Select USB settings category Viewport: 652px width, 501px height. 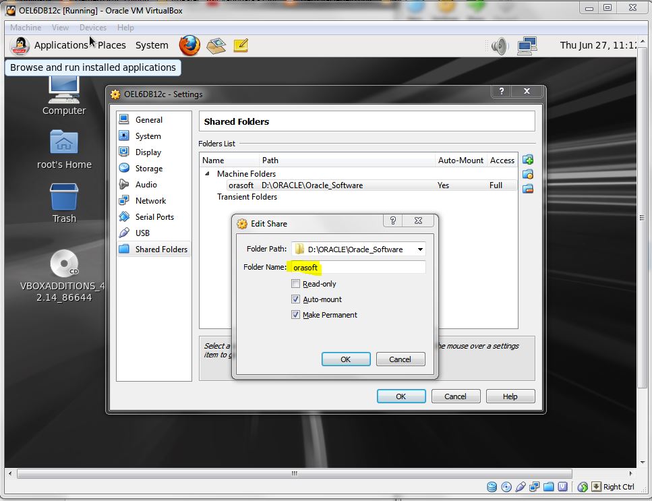tap(154, 233)
